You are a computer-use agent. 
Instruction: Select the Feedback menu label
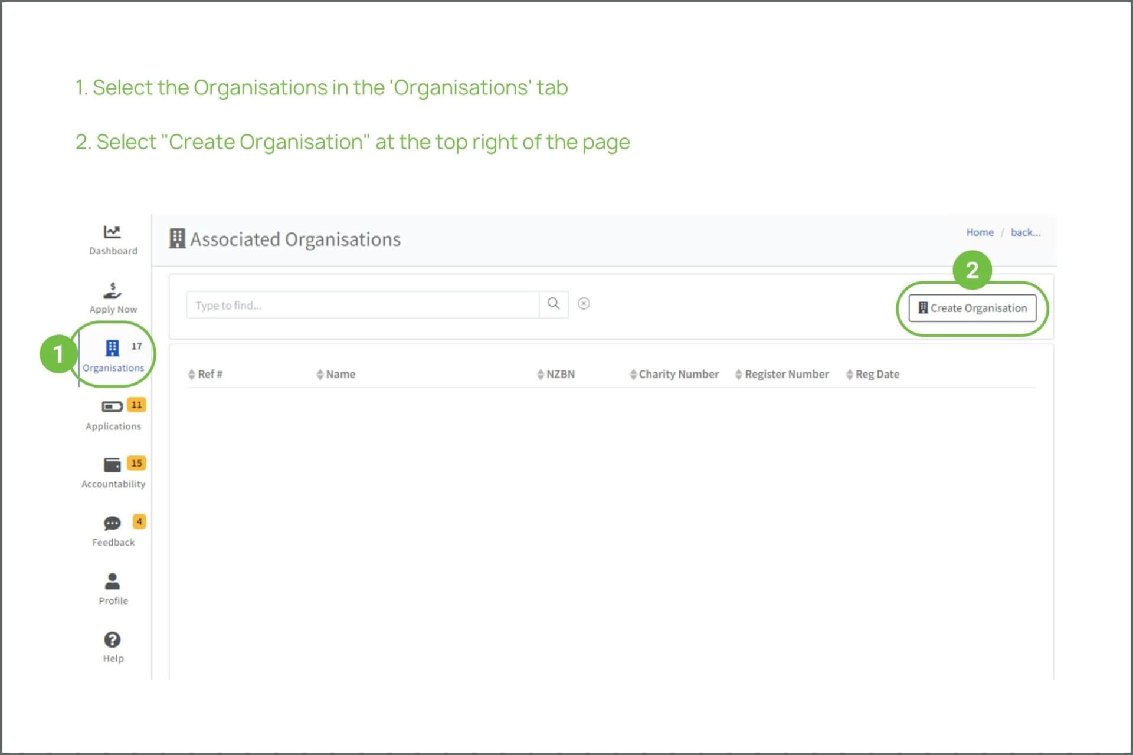pyautogui.click(x=113, y=542)
